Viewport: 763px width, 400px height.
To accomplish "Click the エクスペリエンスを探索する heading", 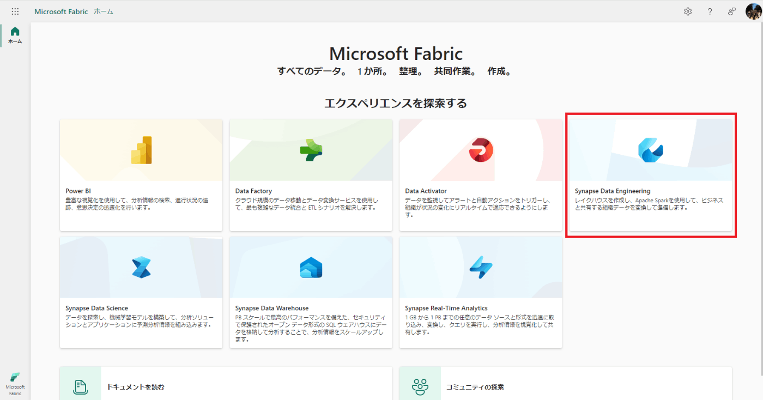I will [396, 104].
